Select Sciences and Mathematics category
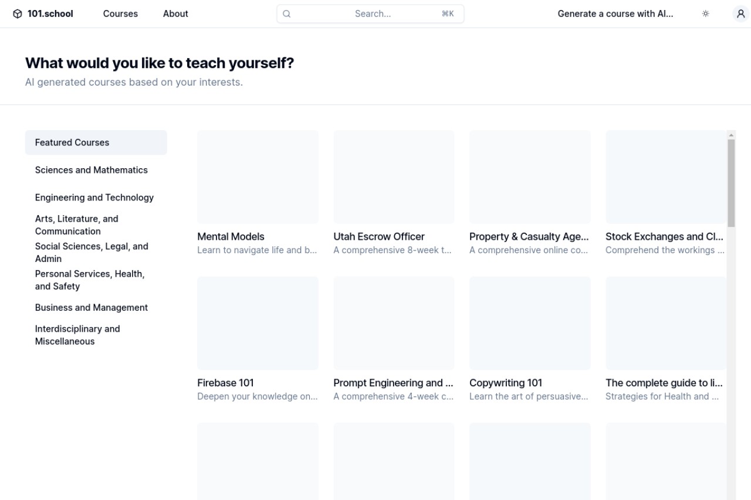The height and width of the screenshot is (500, 751). [96, 170]
